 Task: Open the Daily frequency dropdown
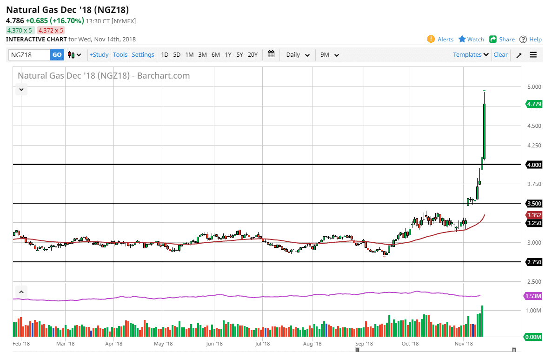coord(298,55)
